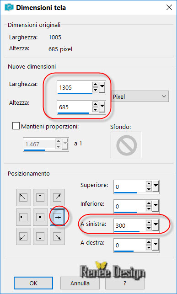This screenshot has height=294, width=177.
Task: Select the bottom-center placement arrow
Action: [x=40, y=236]
